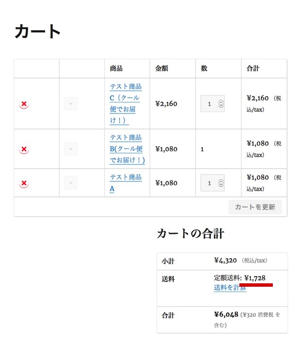Click the 数 column header
Viewport: 301px width, 343px height.
click(204, 68)
